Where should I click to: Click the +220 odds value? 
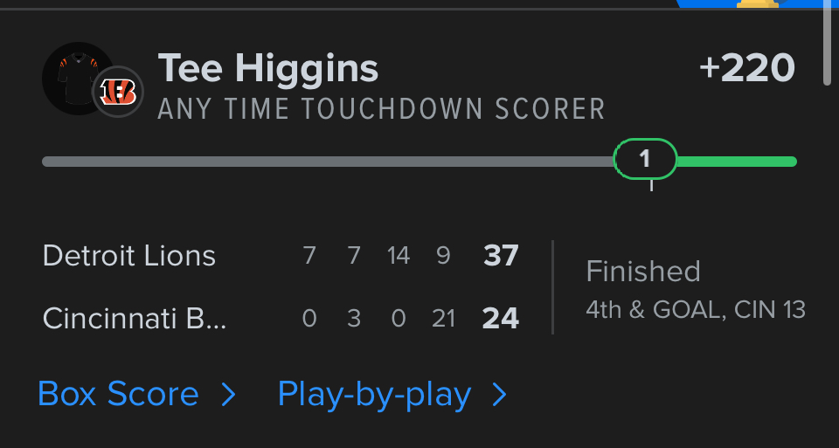(x=747, y=68)
